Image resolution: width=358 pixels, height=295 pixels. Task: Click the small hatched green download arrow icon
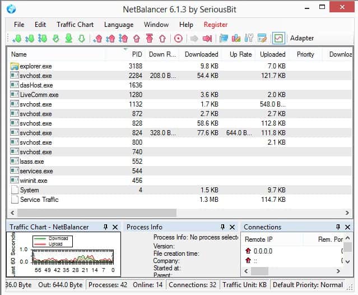[55, 38]
